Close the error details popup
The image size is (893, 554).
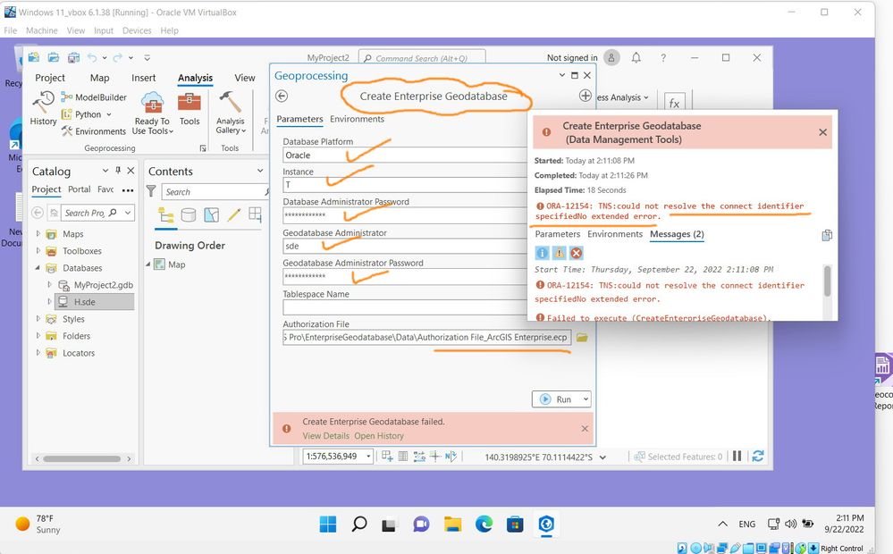click(823, 132)
